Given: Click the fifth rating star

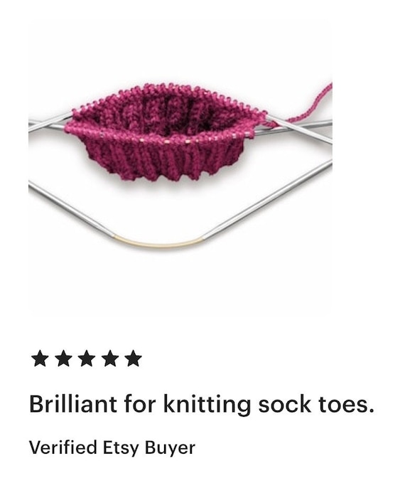Looking at the screenshot, I should (x=133, y=358).
